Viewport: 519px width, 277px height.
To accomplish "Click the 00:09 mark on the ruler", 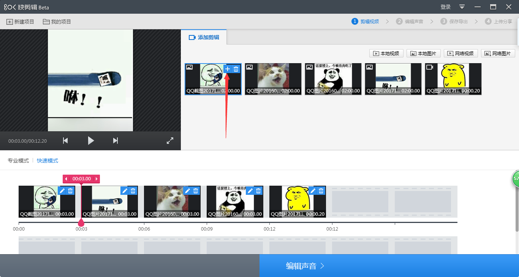I will (x=207, y=229).
